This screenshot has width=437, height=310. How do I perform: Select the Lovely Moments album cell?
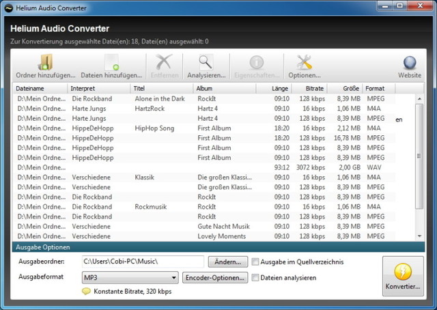click(x=221, y=236)
